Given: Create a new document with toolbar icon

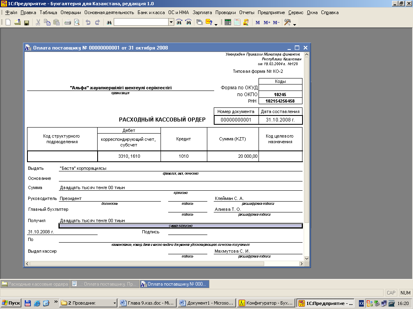Looking at the screenshot, I should click(8, 23).
